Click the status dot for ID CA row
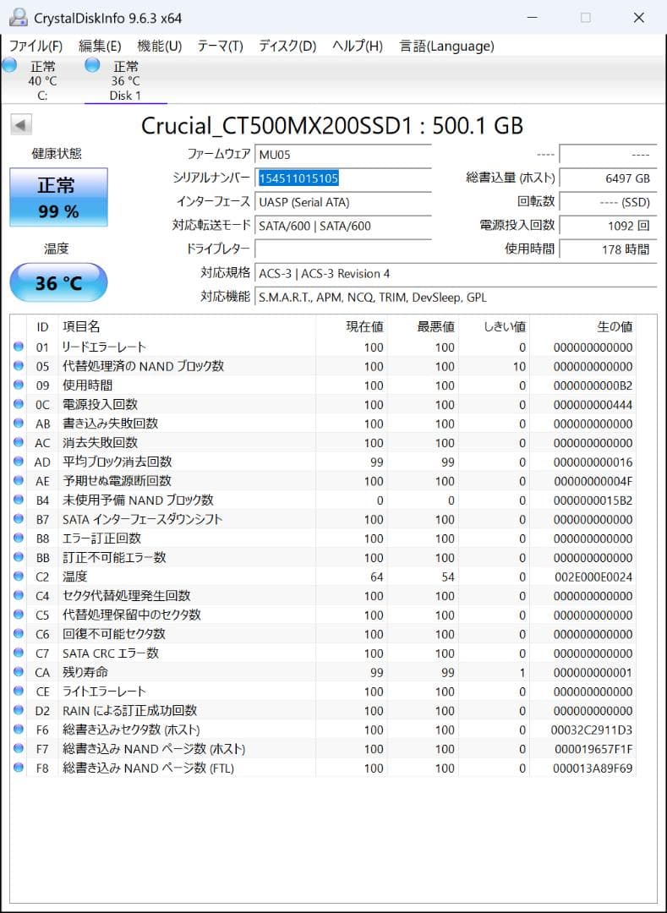The image size is (667, 913). point(18,673)
